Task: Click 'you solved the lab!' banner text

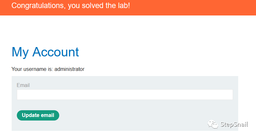Action: 99,5
